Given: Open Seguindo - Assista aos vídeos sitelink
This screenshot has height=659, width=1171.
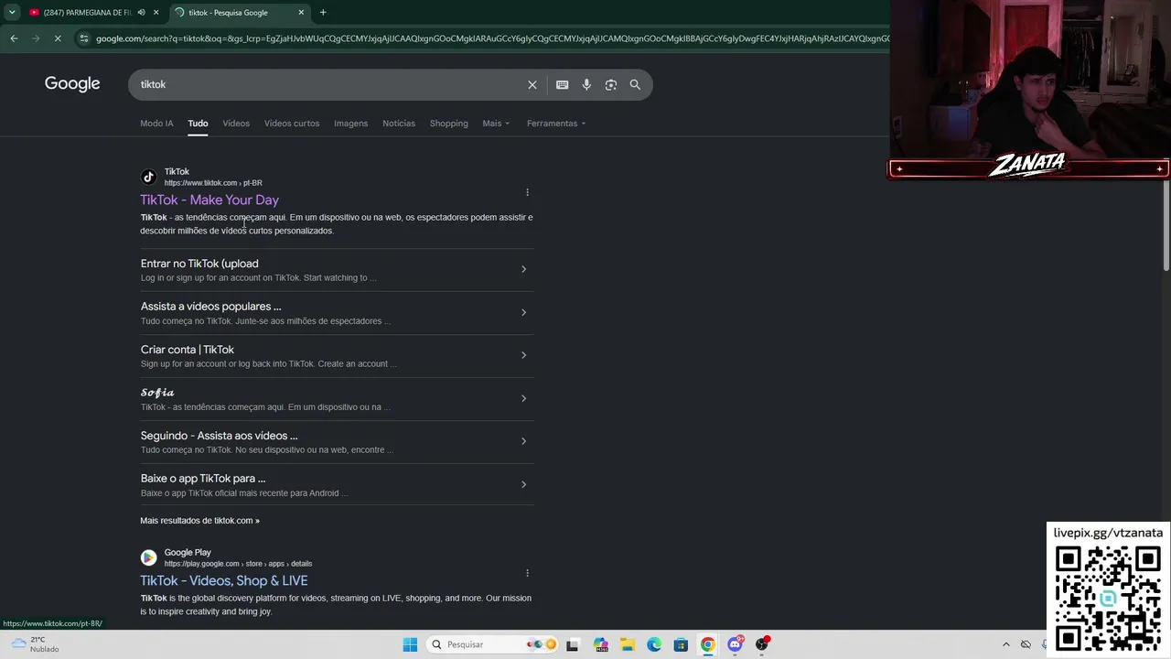Looking at the screenshot, I should click(x=220, y=436).
